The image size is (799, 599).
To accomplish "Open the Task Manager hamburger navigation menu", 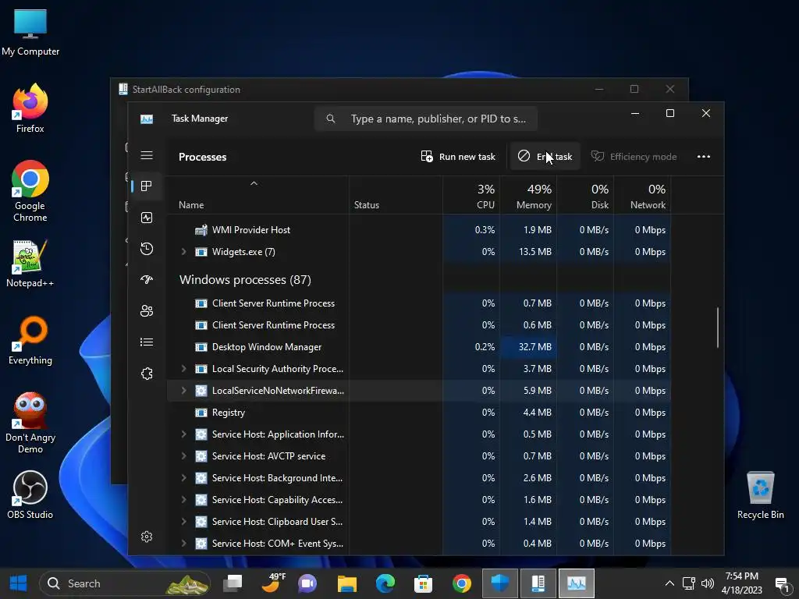I will [x=147, y=155].
